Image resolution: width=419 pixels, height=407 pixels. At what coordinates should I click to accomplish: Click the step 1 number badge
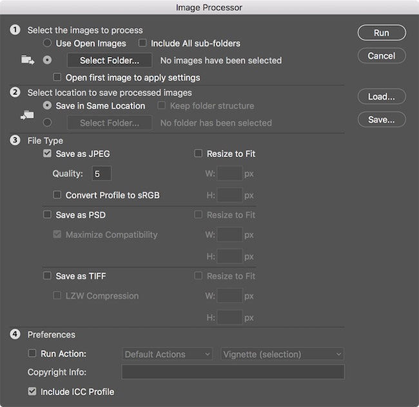[14, 30]
